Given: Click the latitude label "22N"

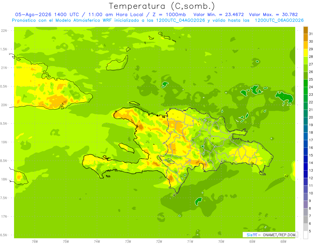Looking at the screenshot, I should pos(5,30).
